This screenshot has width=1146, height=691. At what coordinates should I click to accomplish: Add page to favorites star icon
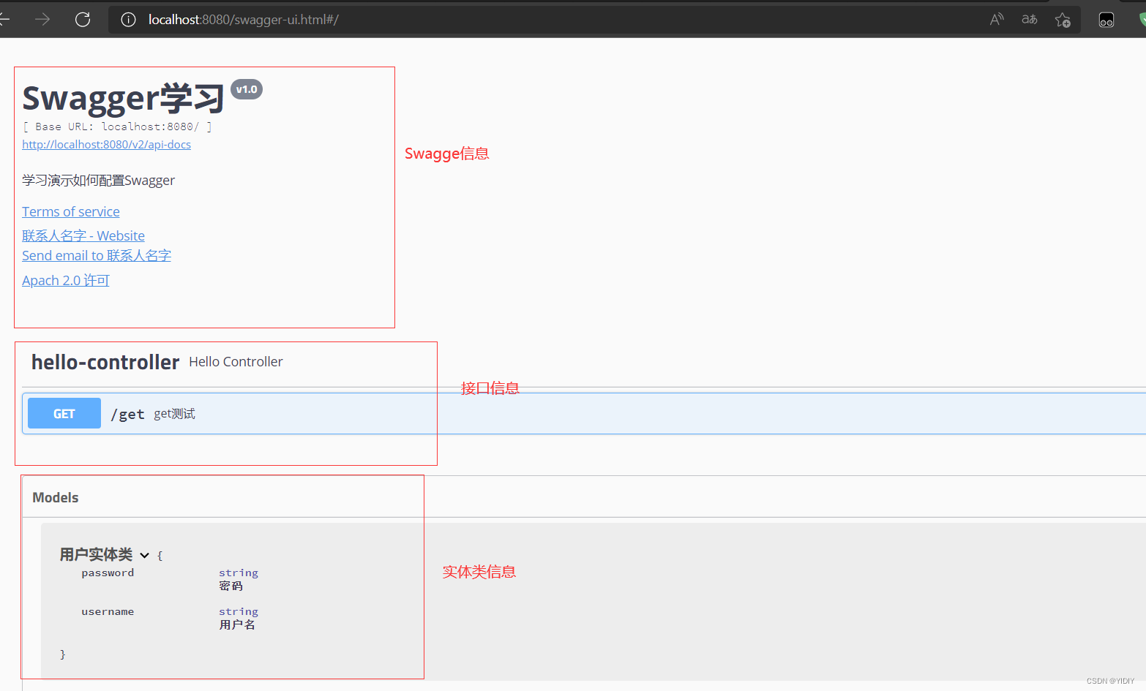pos(1063,20)
